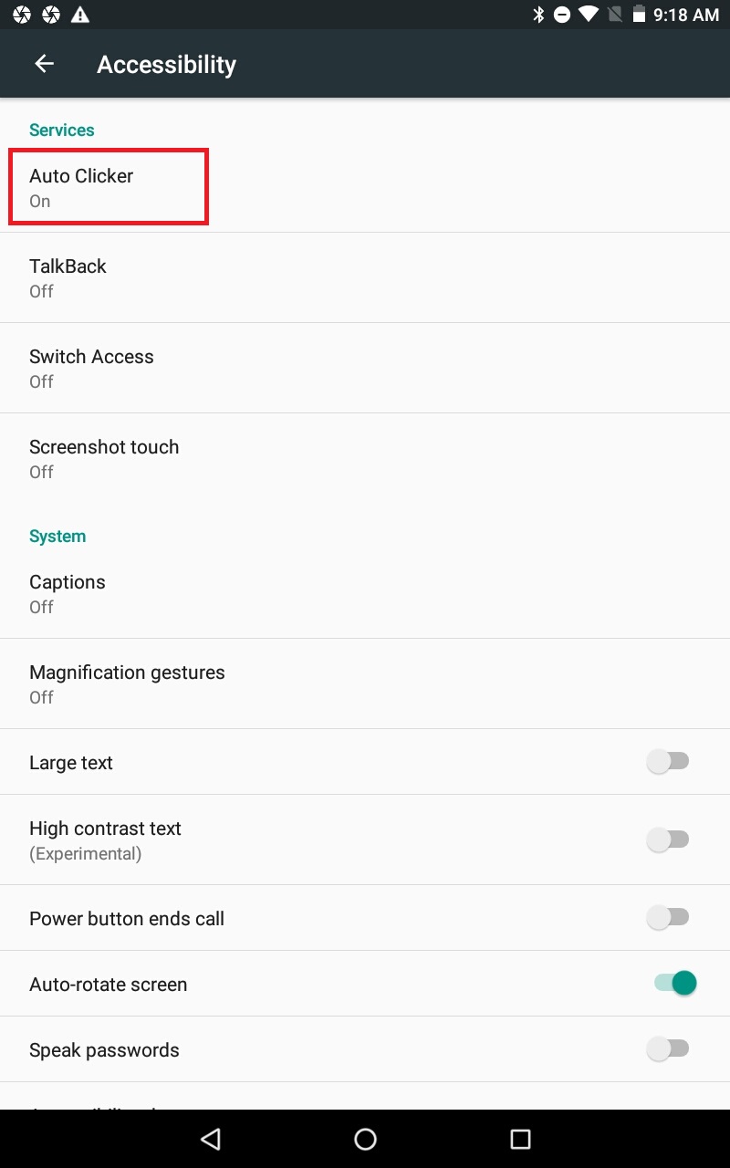Tap the Bluetooth status bar icon
The image size is (730, 1168).
click(538, 15)
